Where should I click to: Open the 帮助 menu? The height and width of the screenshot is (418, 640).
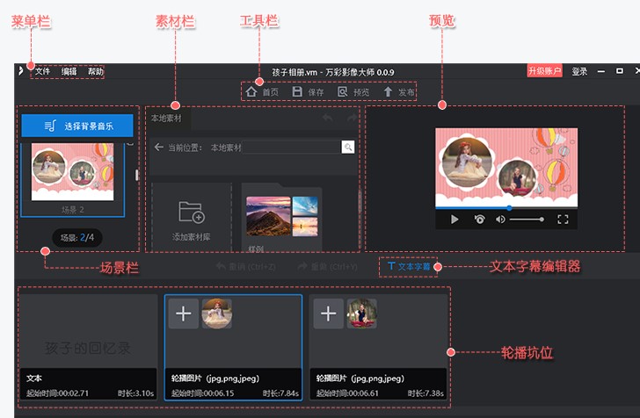pos(95,71)
